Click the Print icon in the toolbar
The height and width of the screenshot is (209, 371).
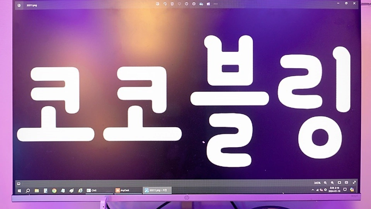[194, 4]
